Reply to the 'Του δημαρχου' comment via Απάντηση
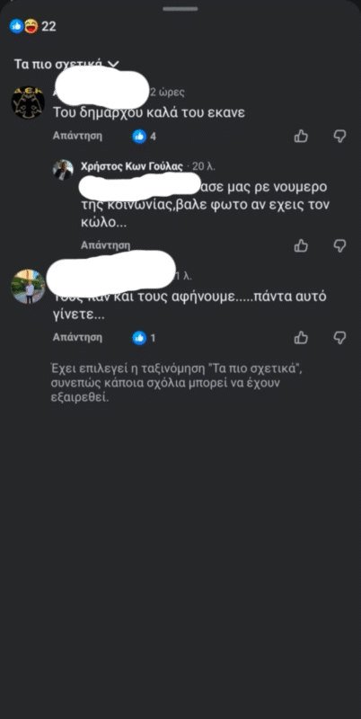 click(77, 136)
